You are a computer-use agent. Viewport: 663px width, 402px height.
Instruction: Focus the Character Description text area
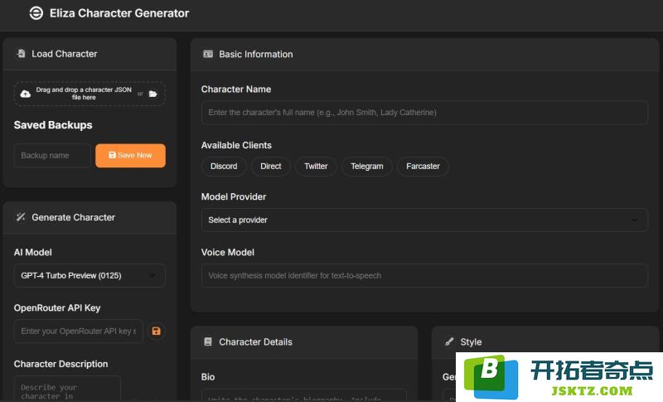pos(67,389)
